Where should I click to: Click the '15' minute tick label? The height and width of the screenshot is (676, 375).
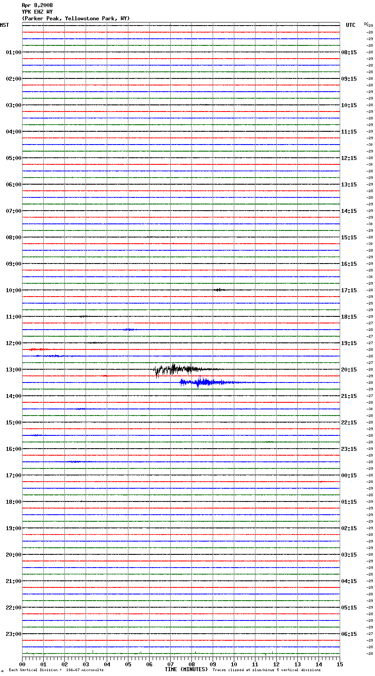340,664
